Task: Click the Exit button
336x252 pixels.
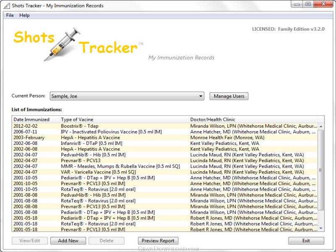Action: [306, 240]
